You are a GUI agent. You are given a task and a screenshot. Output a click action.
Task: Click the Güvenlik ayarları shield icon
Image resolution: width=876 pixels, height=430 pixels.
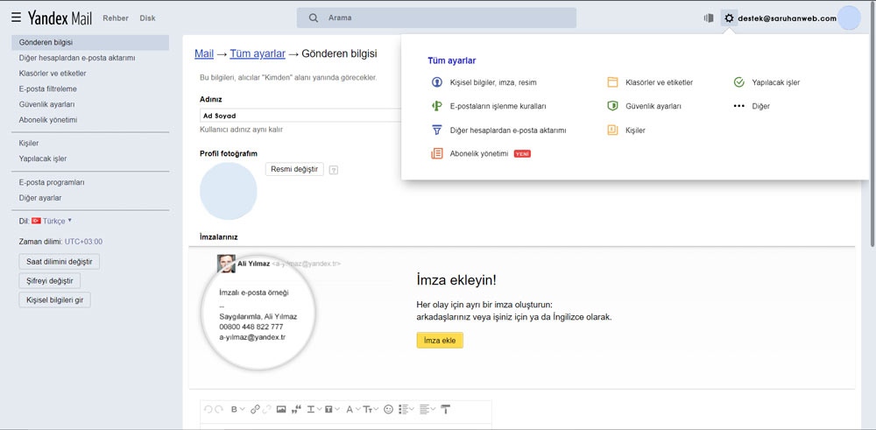(x=613, y=106)
